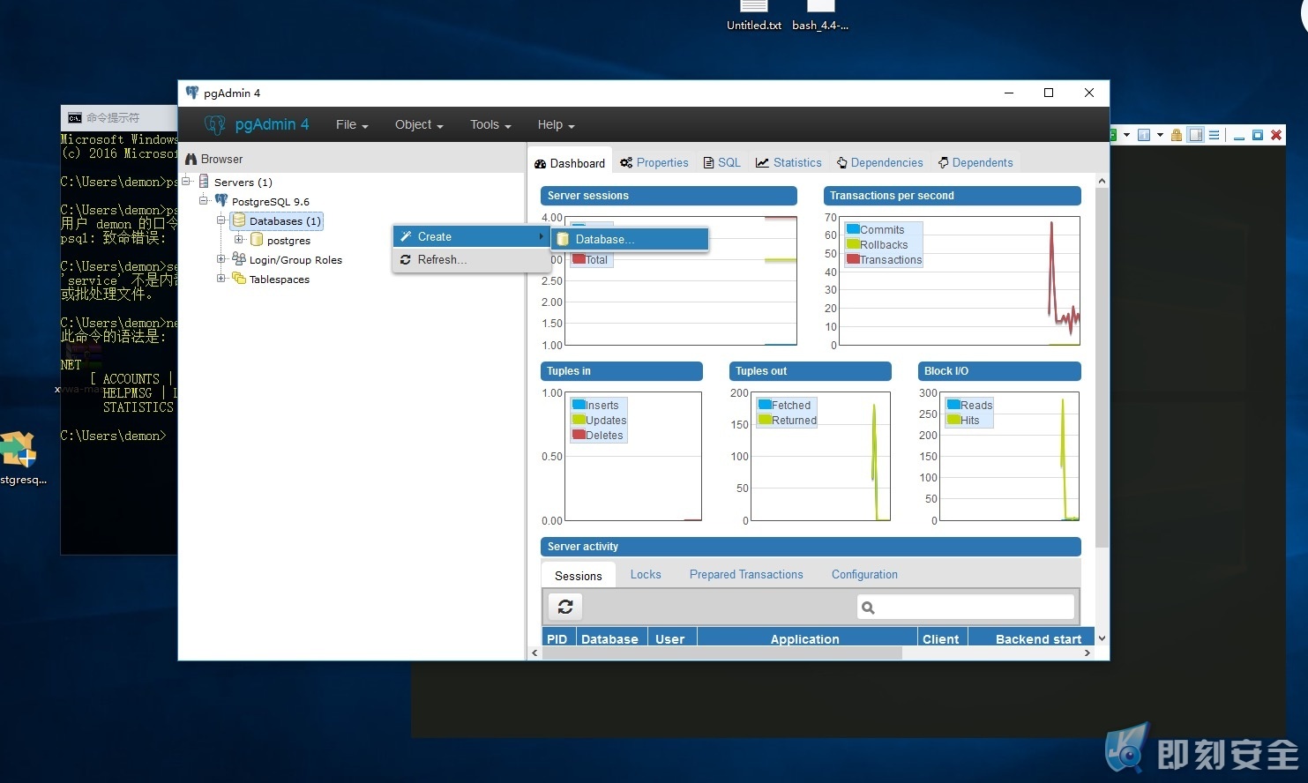The width and height of the screenshot is (1308, 783).
Task: Toggle the lock icon in background console window
Action: click(x=1177, y=135)
